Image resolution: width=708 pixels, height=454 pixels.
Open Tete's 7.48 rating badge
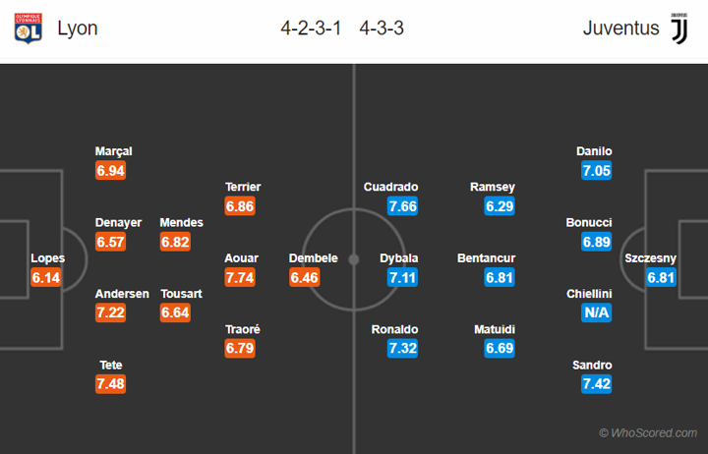110,384
